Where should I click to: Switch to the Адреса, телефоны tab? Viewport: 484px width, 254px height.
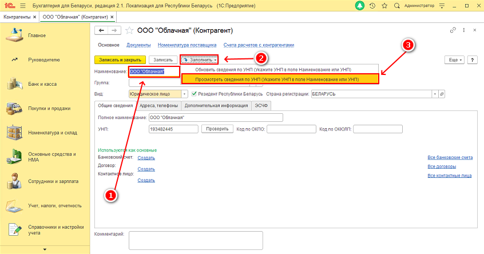(158, 106)
